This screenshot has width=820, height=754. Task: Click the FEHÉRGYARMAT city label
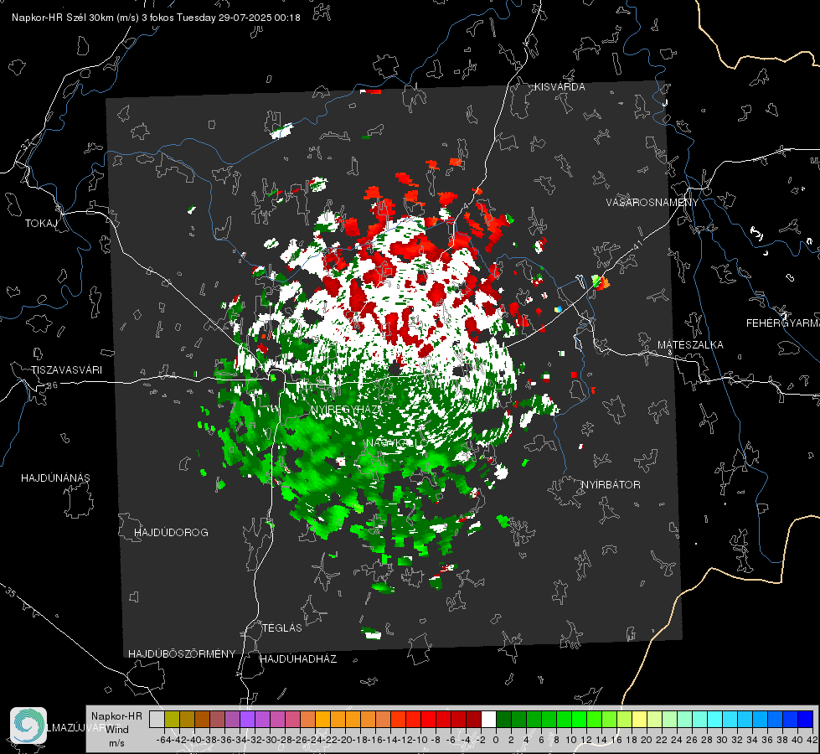coord(783,323)
